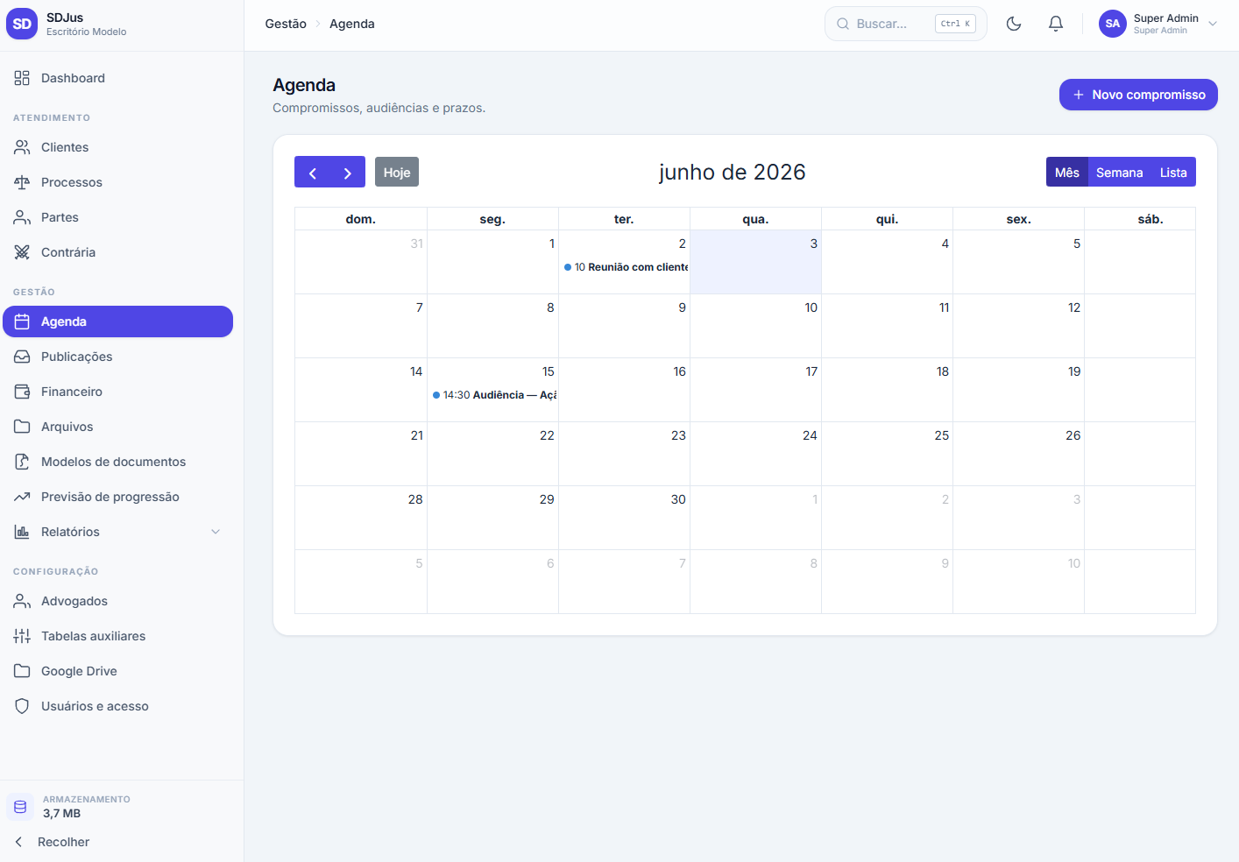The height and width of the screenshot is (862, 1239).
Task: Click the Advogados people icon
Action: (22, 601)
